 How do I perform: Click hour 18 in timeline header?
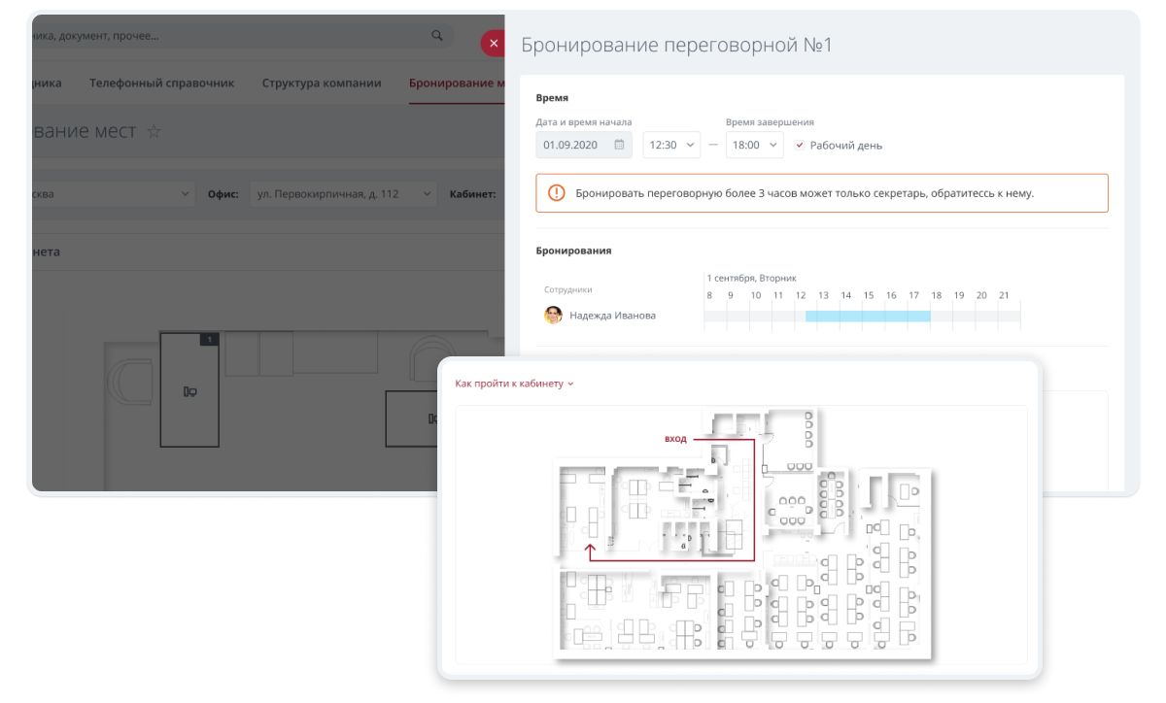936,295
